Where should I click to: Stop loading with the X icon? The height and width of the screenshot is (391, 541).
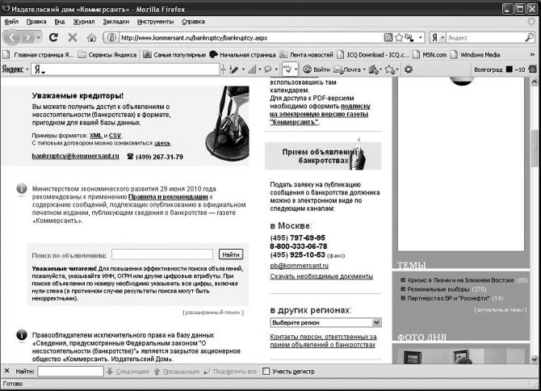click(73, 37)
